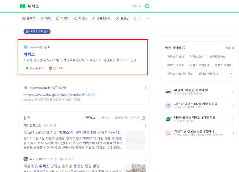Open the Google Play app button
This screenshot has width=239, height=172.
pyautogui.click(x=35, y=68)
